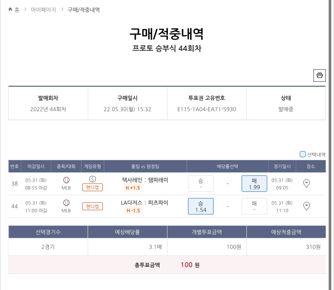Click 310원 expected payout value
334x290 pixels.
coord(314,247)
